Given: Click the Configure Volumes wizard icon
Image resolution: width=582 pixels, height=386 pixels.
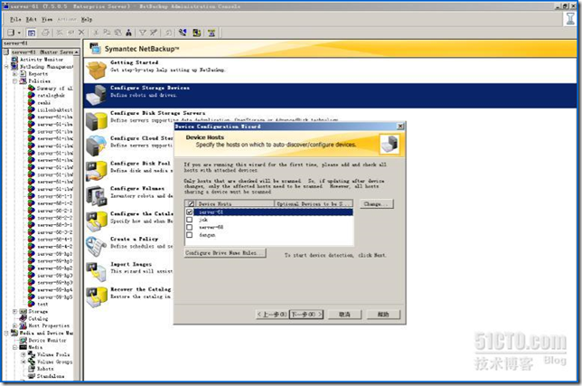Looking at the screenshot, I should [x=96, y=196].
